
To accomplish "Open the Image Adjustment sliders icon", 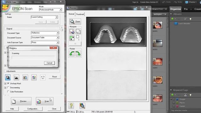I will pos(34,77).
